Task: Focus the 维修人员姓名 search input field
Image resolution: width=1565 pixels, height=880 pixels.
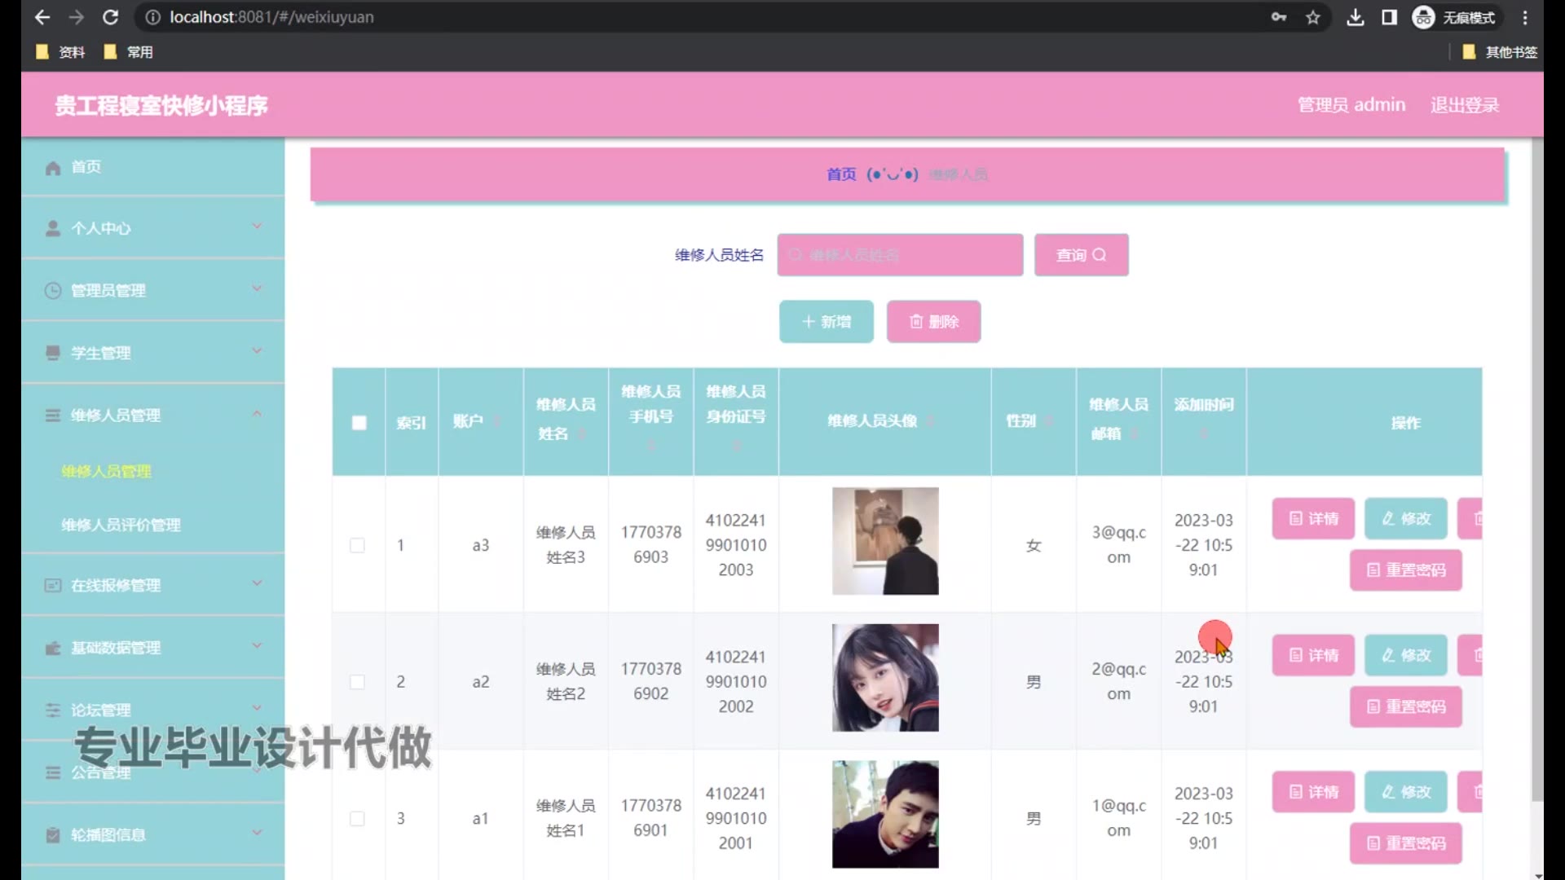Action: click(900, 255)
